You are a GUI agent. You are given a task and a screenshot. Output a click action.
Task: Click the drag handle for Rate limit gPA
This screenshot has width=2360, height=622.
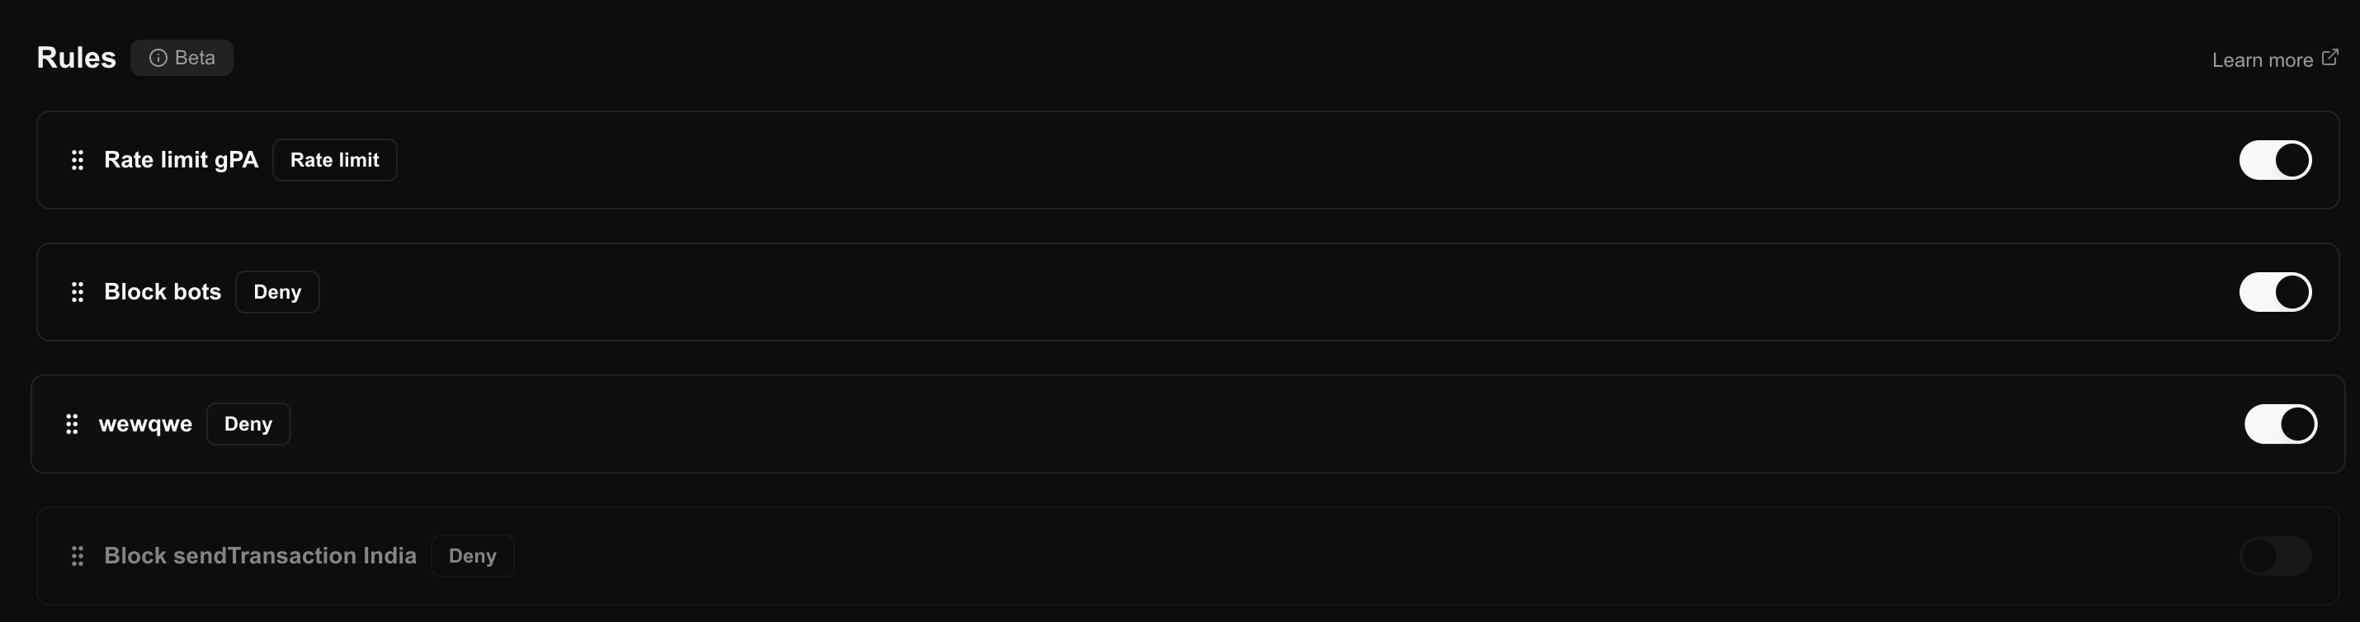(x=78, y=160)
